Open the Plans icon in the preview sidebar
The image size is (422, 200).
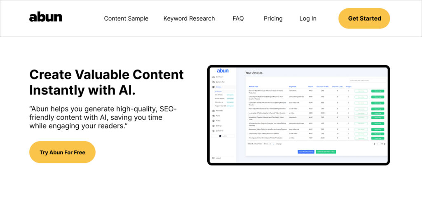(x=213, y=116)
